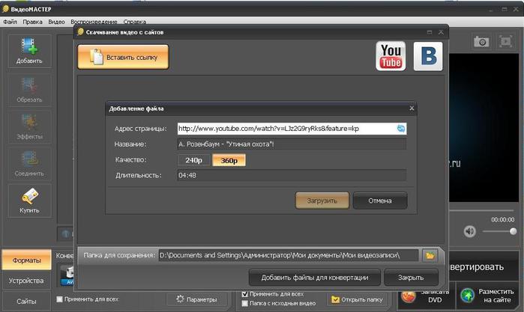Click Добавить файлы для конвертации button
Viewport: 524px width, 312px height.
(x=314, y=278)
